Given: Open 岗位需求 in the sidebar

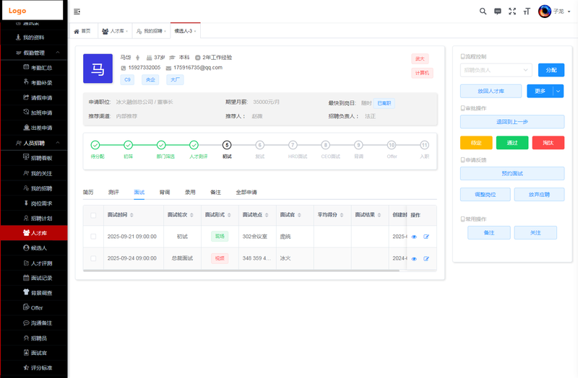Looking at the screenshot, I should 34,203.
